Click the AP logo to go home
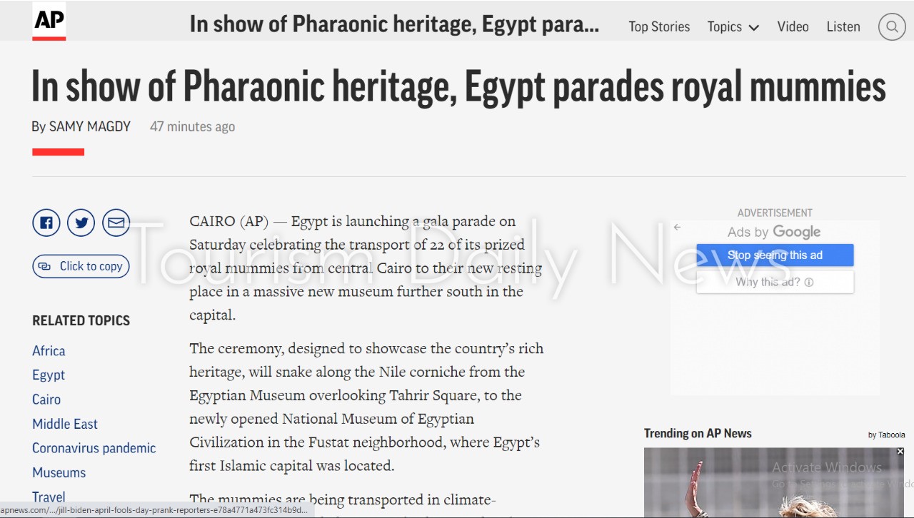Screen dimensions: 914x518 pyautogui.click(x=49, y=22)
